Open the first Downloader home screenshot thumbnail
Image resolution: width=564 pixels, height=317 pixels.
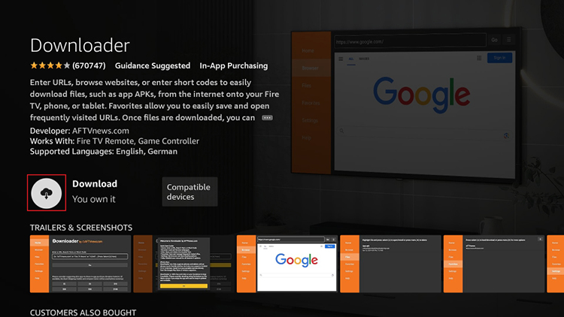point(80,263)
